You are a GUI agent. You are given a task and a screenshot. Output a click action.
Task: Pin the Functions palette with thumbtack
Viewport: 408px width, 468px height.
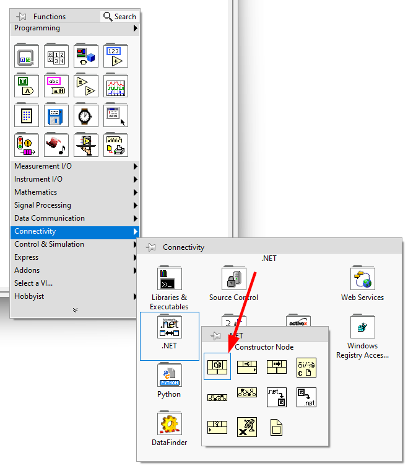click(22, 17)
